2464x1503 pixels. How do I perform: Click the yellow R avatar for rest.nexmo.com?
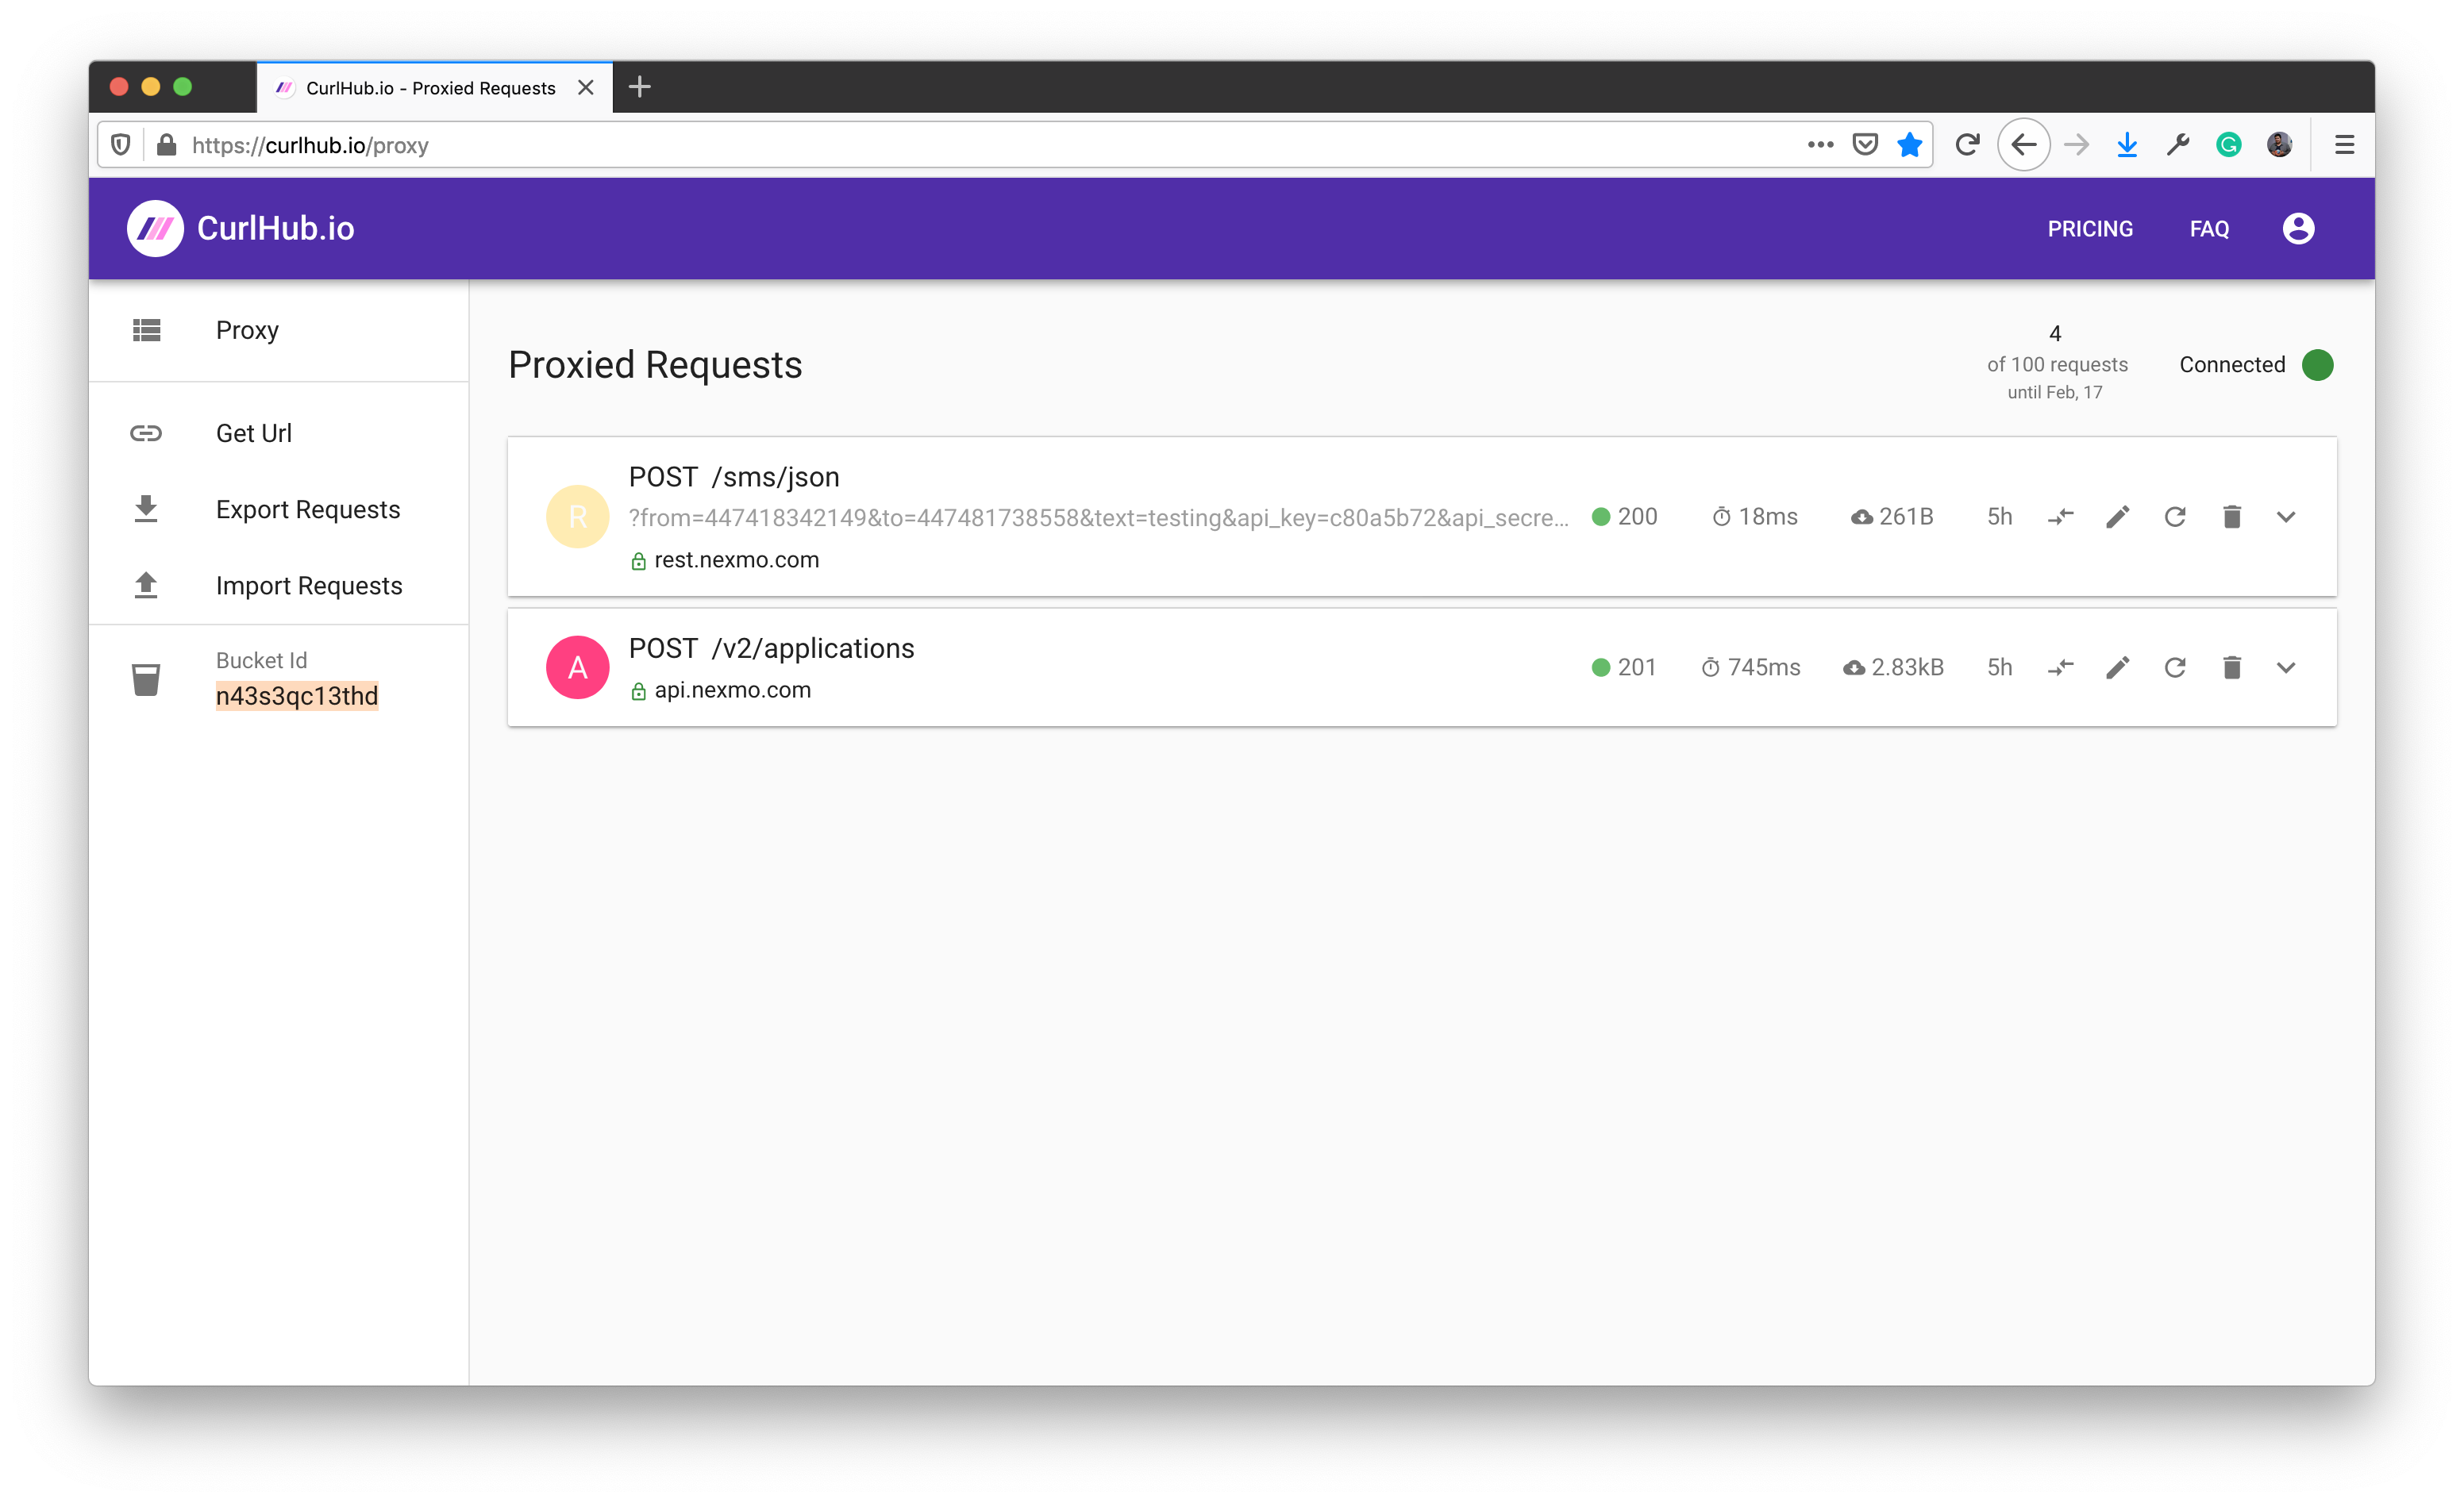[578, 517]
